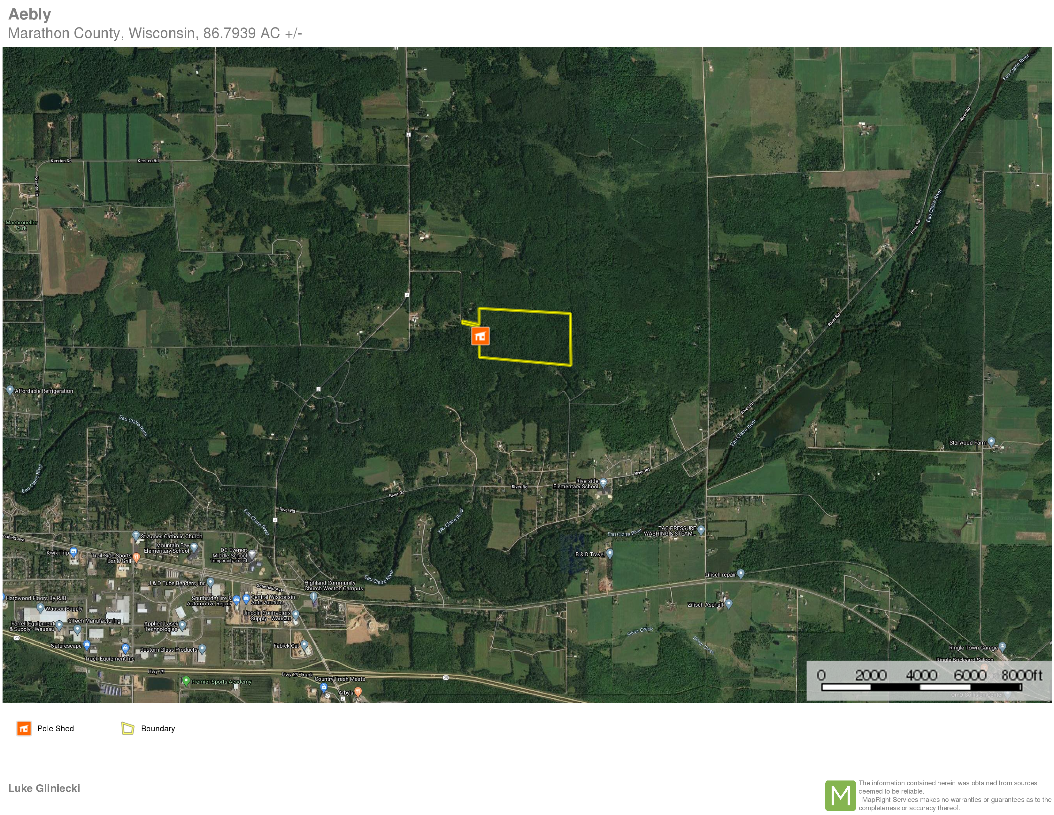Click the Country Fresh Meats pin
Viewport: 1054px width, 815px height.
324,687
